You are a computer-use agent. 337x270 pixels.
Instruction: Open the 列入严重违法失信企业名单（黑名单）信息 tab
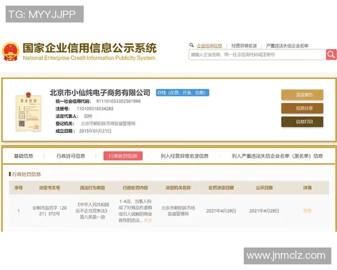pos(277,156)
